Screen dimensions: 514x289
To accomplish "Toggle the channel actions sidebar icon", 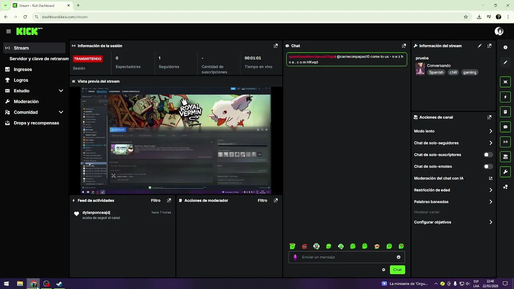I will click(x=505, y=157).
